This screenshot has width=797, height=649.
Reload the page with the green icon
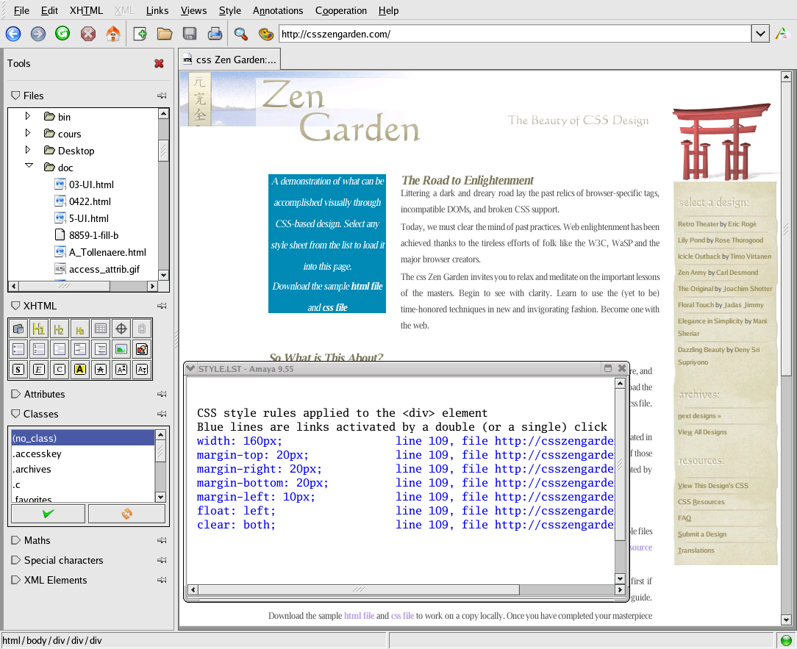click(x=62, y=34)
